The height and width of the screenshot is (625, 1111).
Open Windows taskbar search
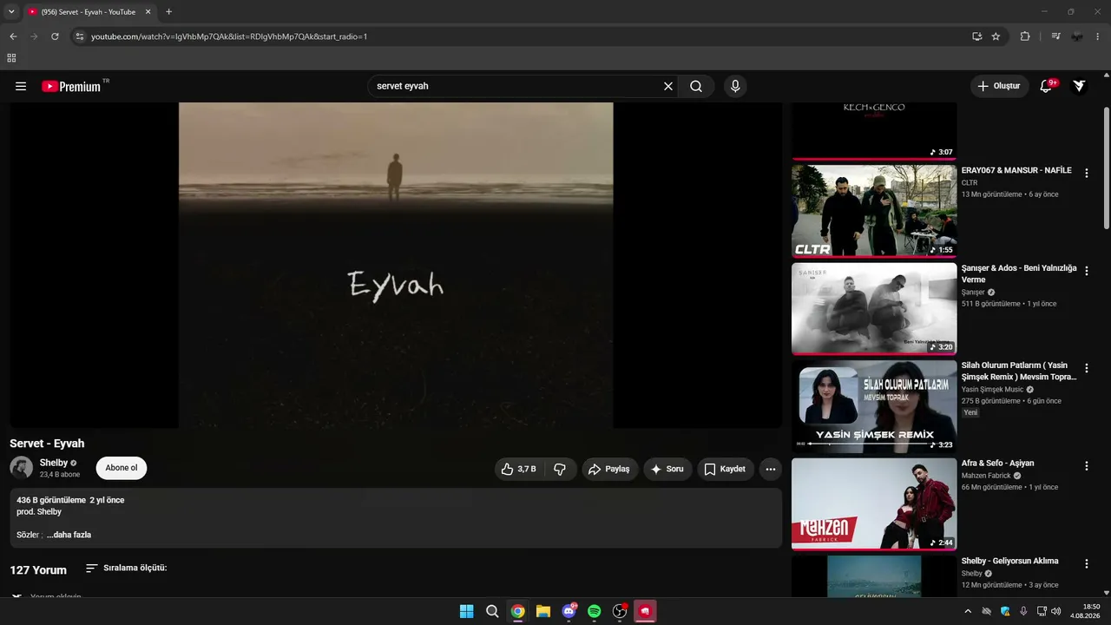(492, 611)
